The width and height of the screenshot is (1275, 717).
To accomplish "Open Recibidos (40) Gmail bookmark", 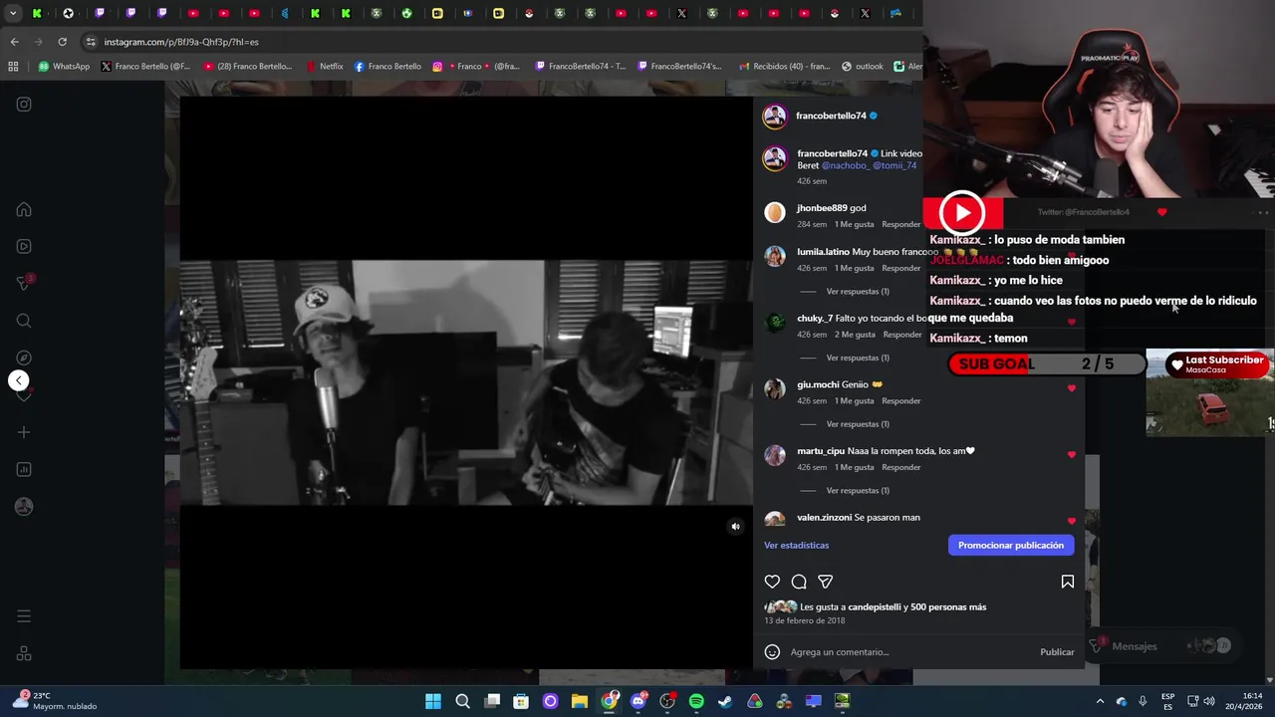I will coord(784,67).
